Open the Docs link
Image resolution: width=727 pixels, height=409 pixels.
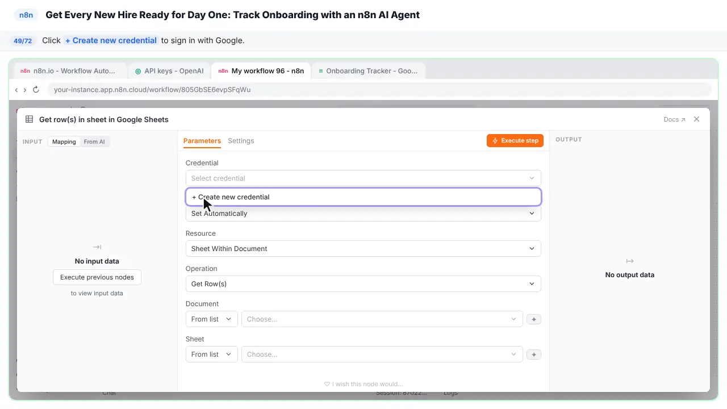(x=674, y=119)
